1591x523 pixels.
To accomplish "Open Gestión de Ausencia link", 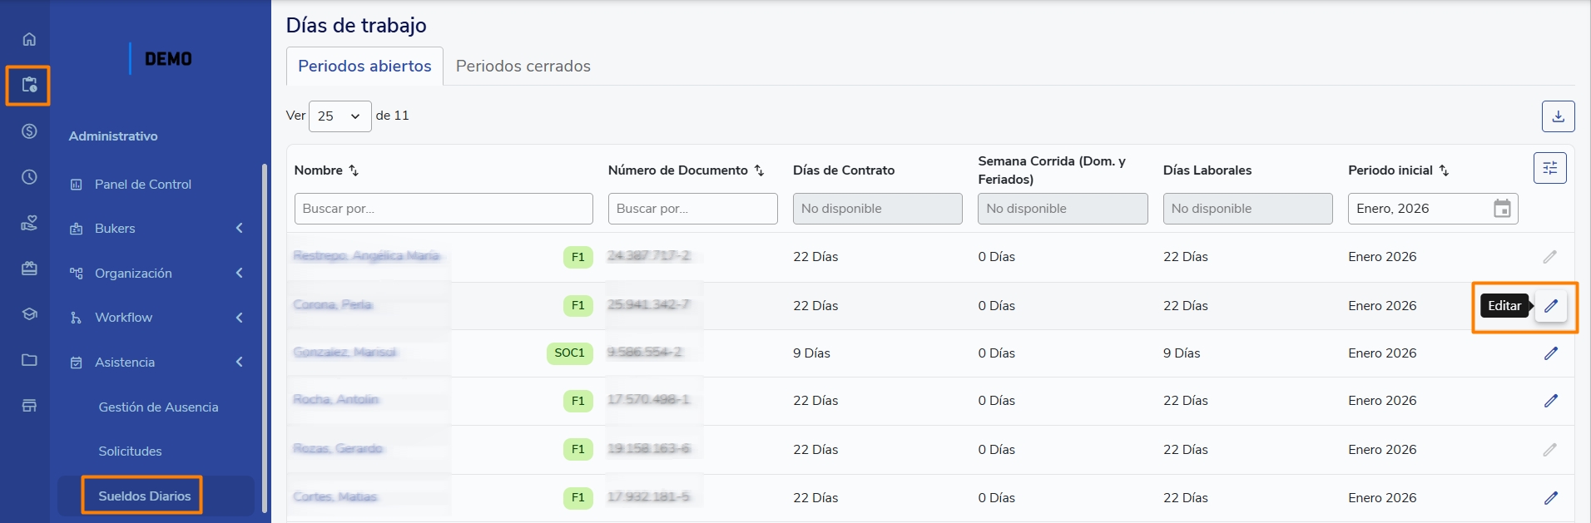I will point(158,407).
